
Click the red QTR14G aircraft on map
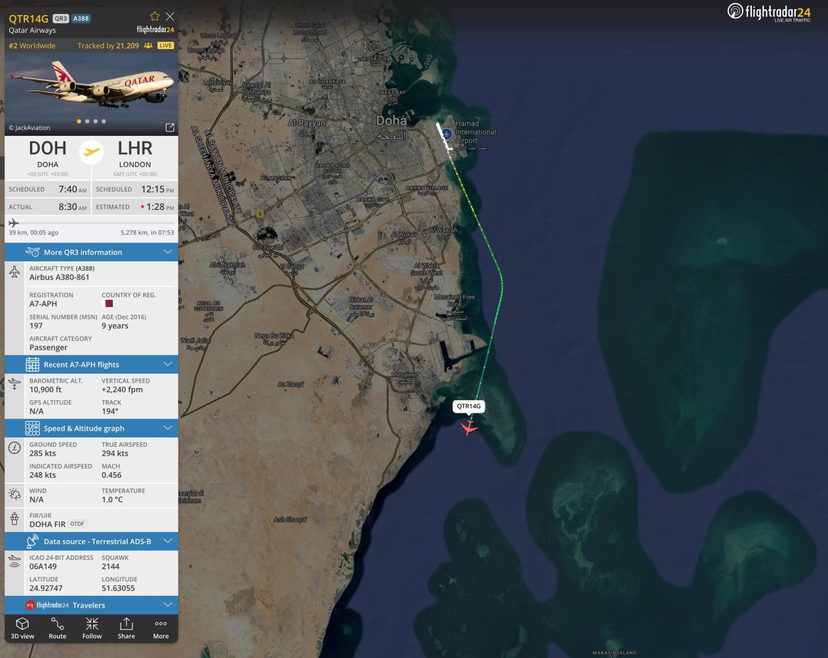[x=468, y=428]
